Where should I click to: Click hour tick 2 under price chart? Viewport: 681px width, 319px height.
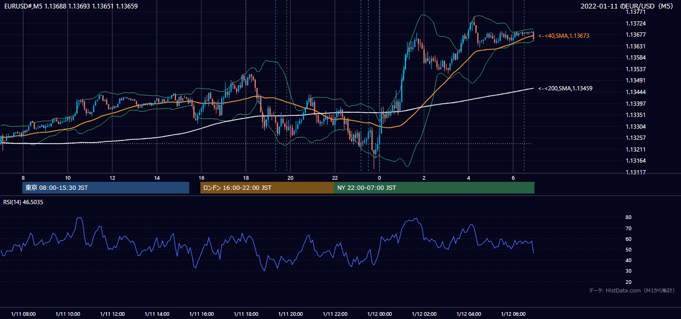click(424, 178)
